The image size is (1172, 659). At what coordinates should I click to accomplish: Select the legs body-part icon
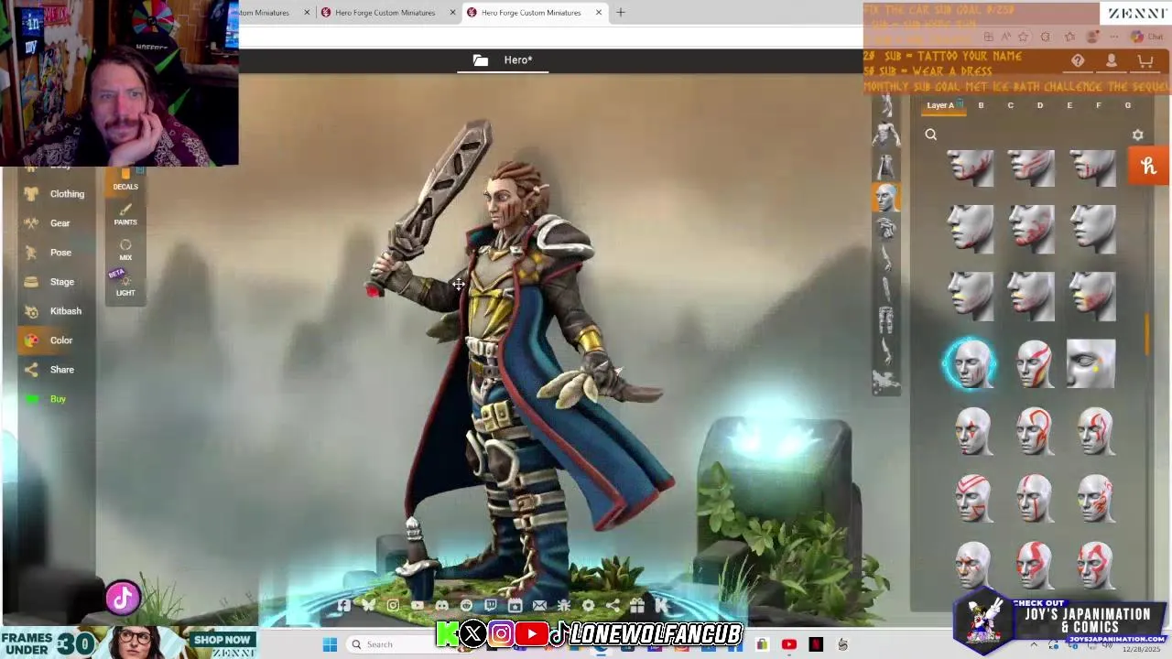[885, 320]
